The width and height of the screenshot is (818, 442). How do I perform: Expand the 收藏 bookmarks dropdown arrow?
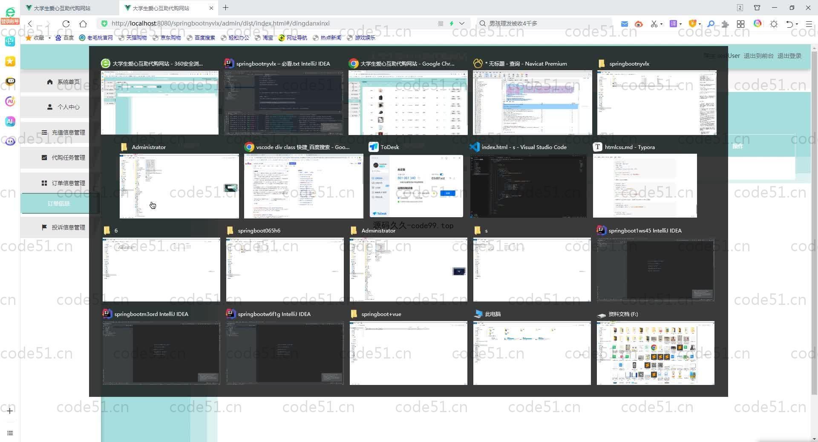(x=50, y=38)
